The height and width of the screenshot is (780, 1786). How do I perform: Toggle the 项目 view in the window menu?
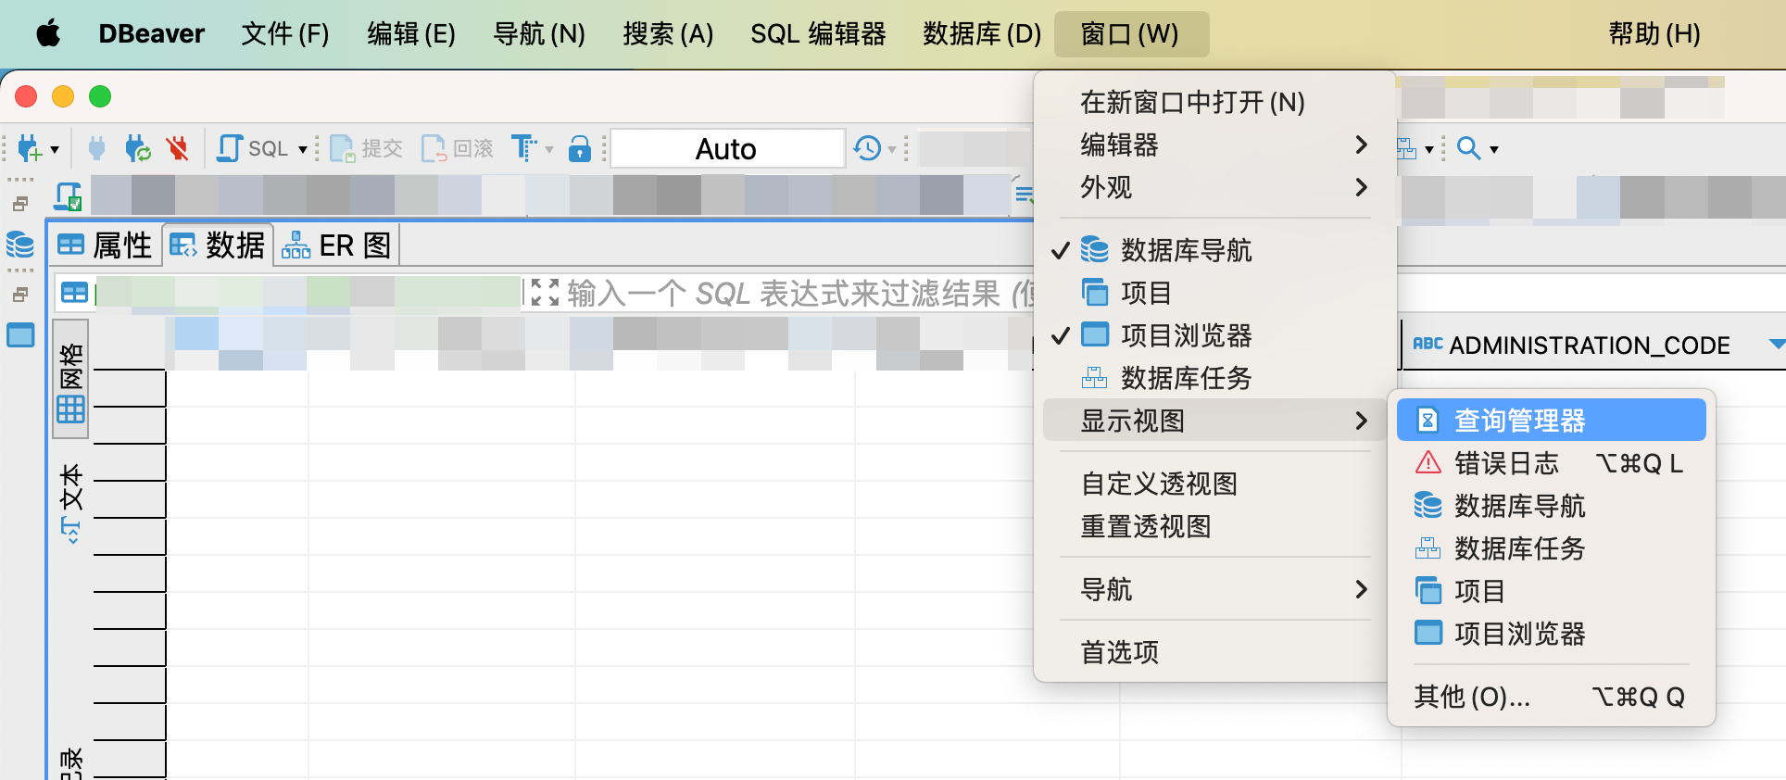tap(1147, 293)
